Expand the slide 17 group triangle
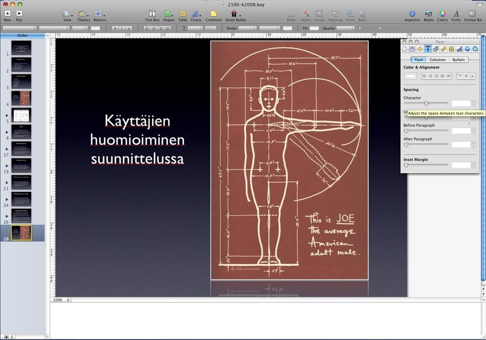486x340 pixels. click(x=7, y=149)
